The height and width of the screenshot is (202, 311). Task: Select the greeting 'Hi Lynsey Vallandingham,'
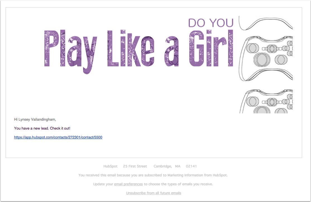pos(35,120)
